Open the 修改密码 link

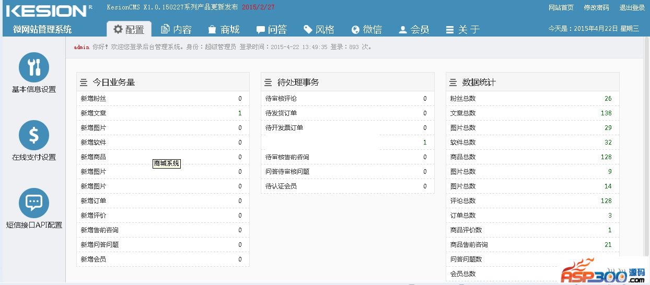(596, 8)
